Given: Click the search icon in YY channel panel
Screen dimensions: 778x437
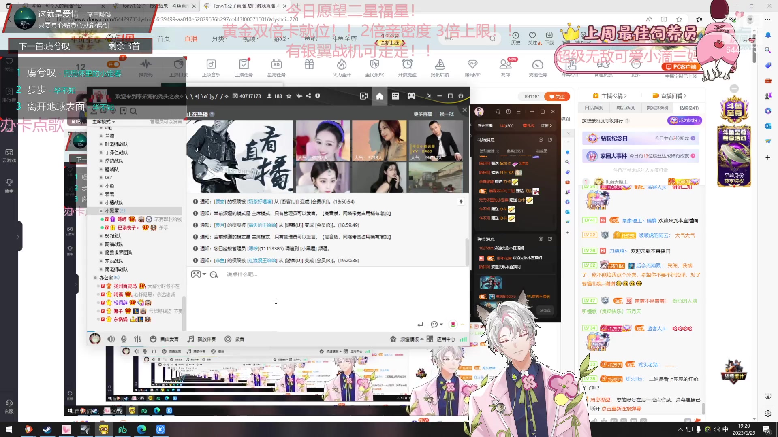Looking at the screenshot, I should (133, 111).
